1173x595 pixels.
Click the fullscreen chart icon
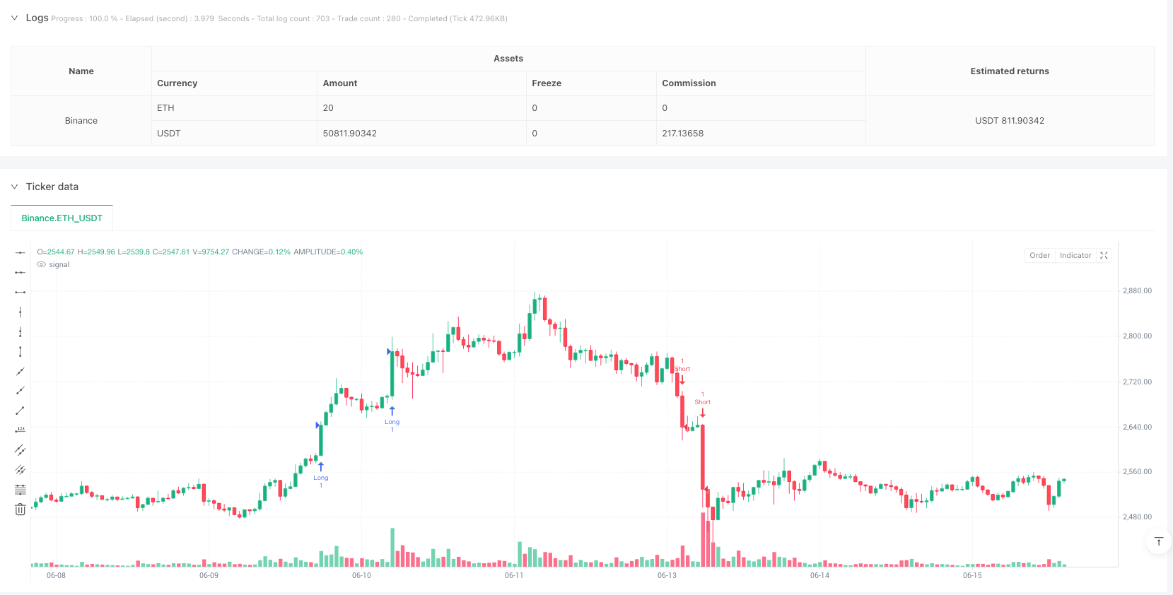(1104, 255)
